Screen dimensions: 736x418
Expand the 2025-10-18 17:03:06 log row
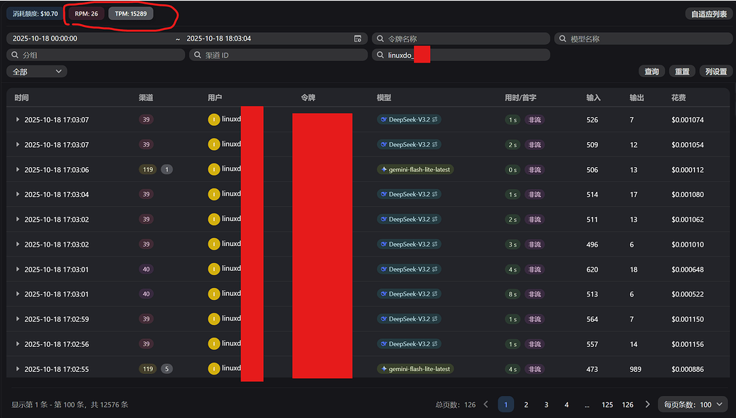17,169
